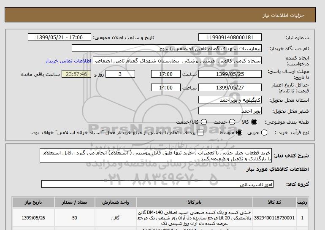Click the کد کالا column header
This screenshot has height=230, width=325.
click(x=274, y=203)
